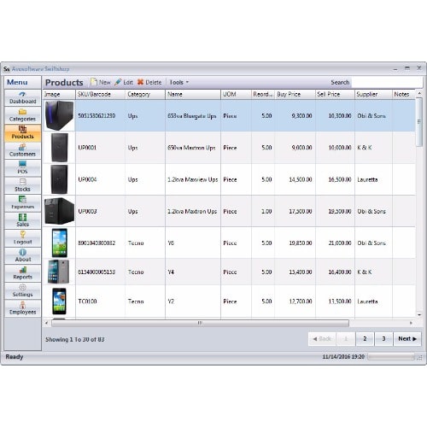Open the Categories section
Viewport: 427px width, 427px height.
[23, 115]
